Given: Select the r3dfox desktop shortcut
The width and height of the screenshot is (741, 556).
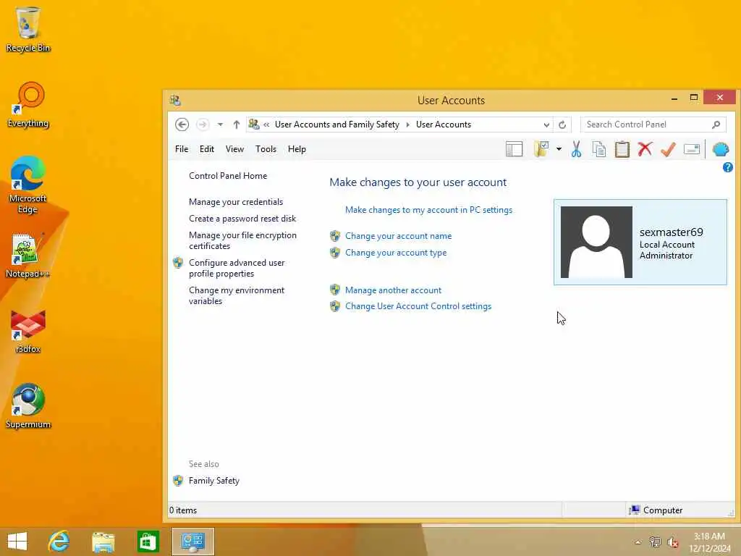Looking at the screenshot, I should pos(28,331).
